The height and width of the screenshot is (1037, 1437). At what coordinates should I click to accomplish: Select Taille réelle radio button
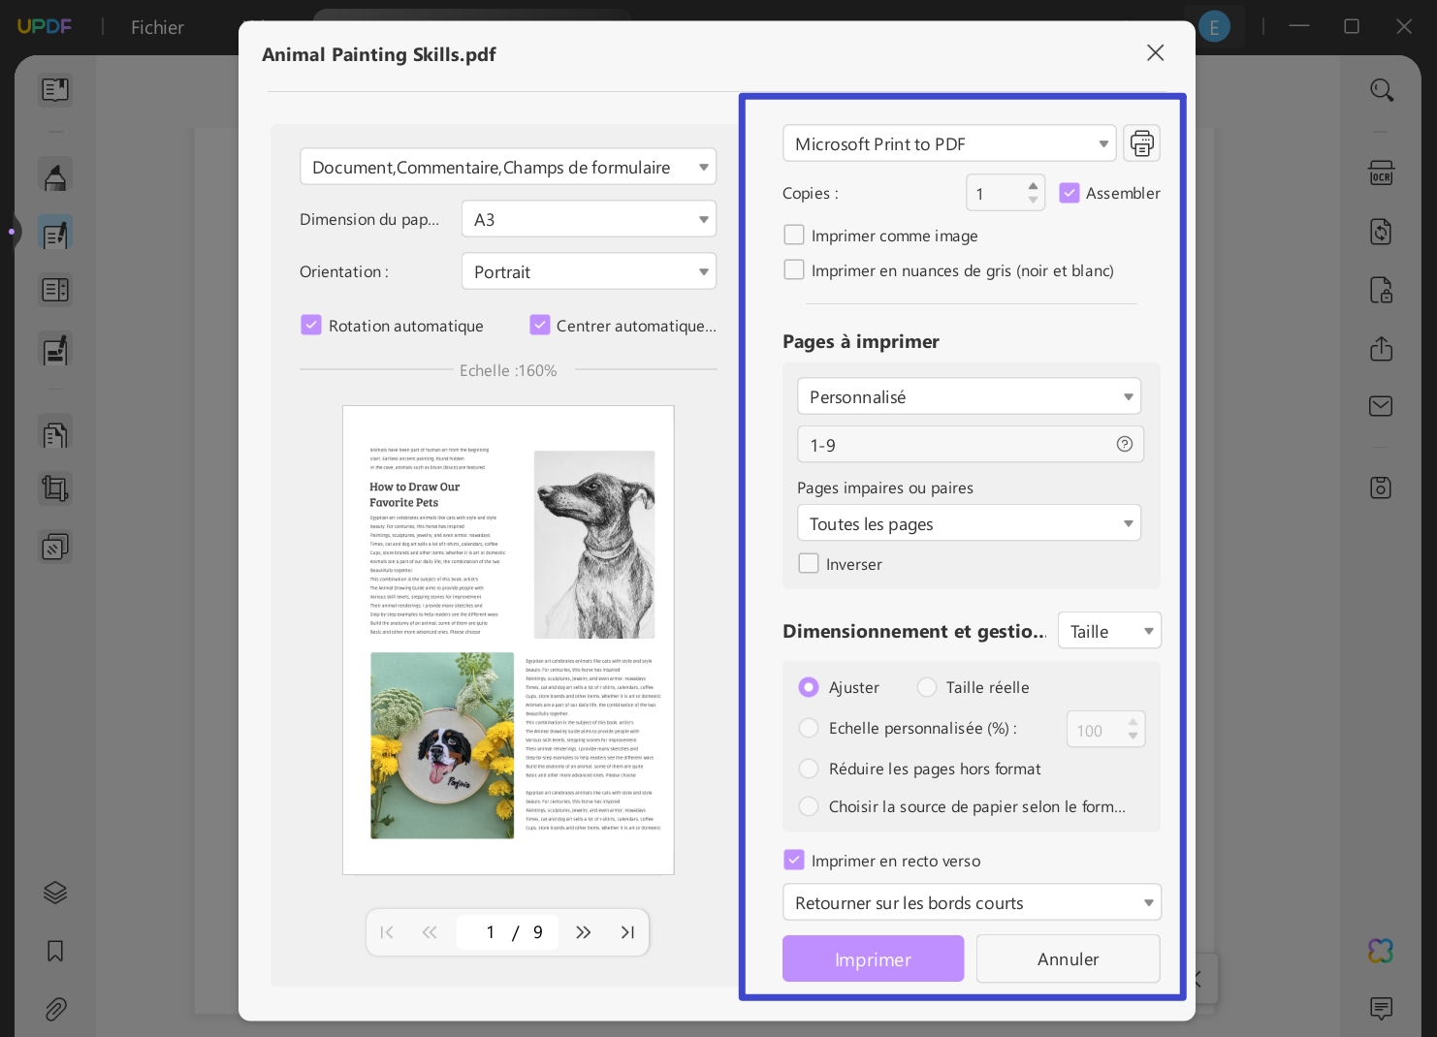[927, 687]
